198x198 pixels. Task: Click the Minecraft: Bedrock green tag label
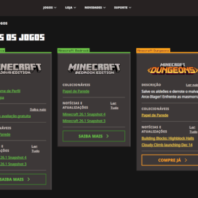point(73,50)
